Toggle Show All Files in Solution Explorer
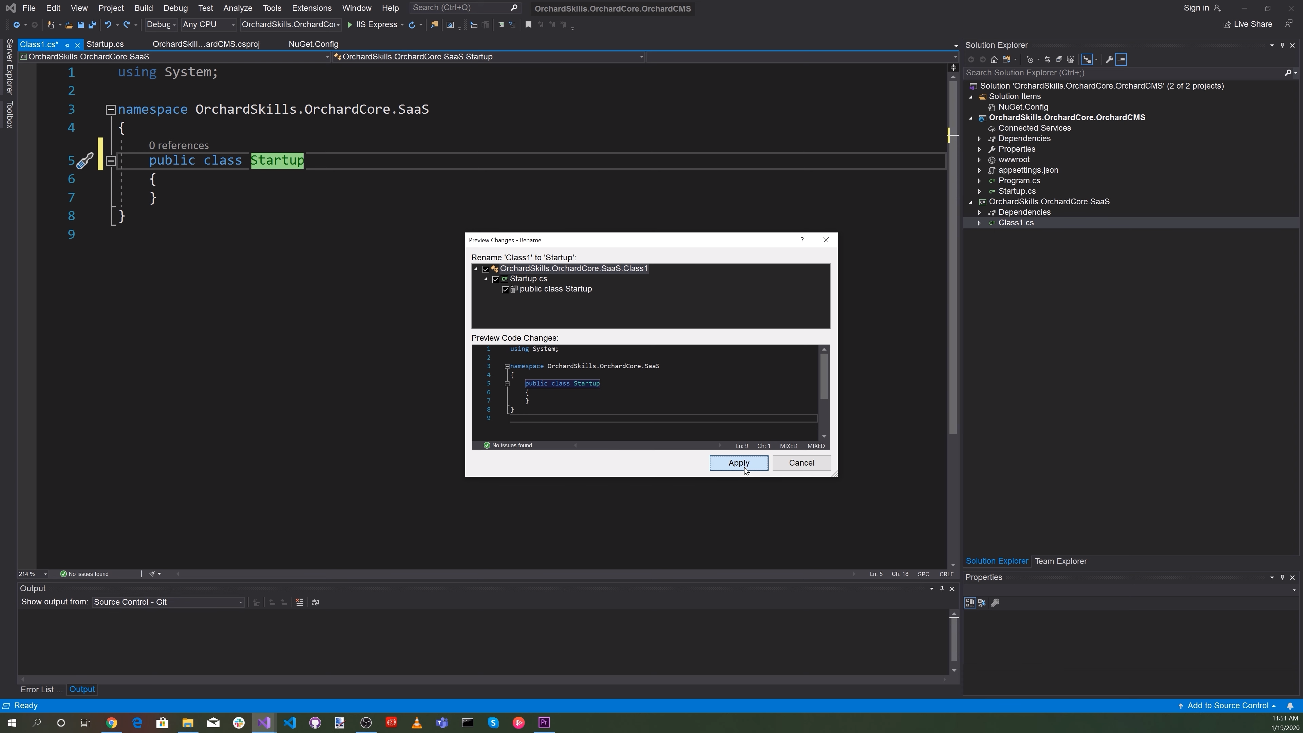The width and height of the screenshot is (1303, 733). click(1070, 60)
